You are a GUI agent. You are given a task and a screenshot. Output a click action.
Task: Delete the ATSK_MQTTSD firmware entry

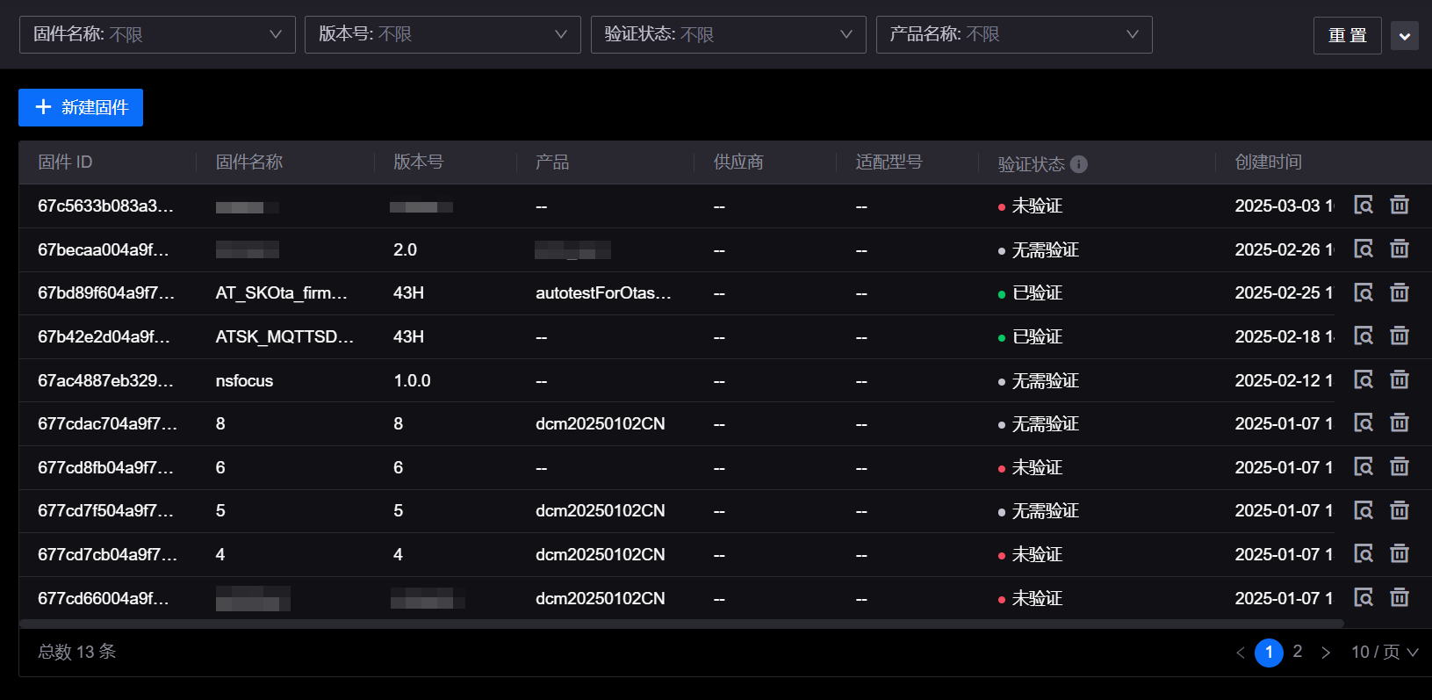tap(1399, 336)
